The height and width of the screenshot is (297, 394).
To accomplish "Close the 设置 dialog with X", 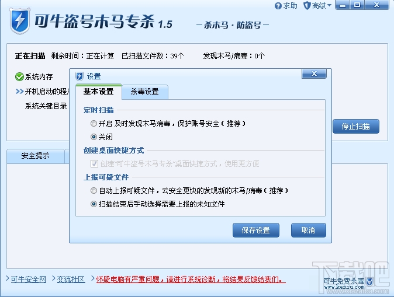I will click(x=314, y=74).
